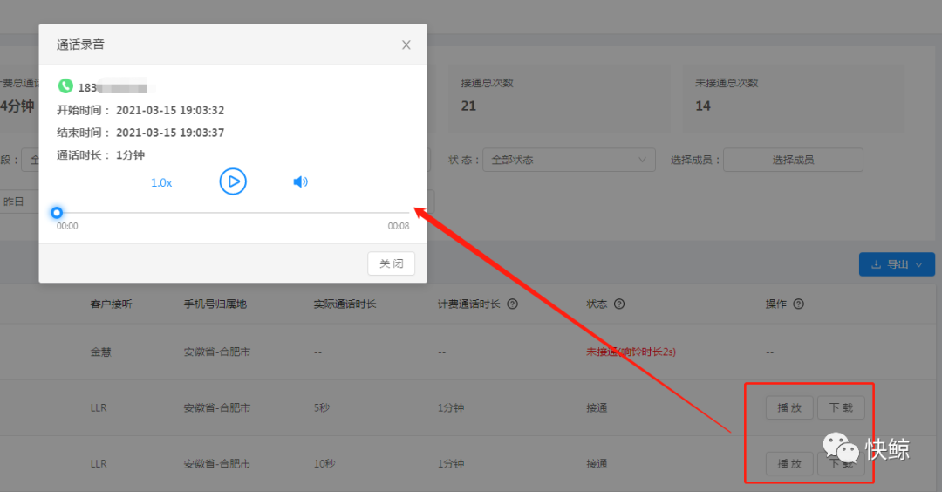Click the blue playback slider handle
Image resolution: width=942 pixels, height=492 pixels.
tap(57, 213)
